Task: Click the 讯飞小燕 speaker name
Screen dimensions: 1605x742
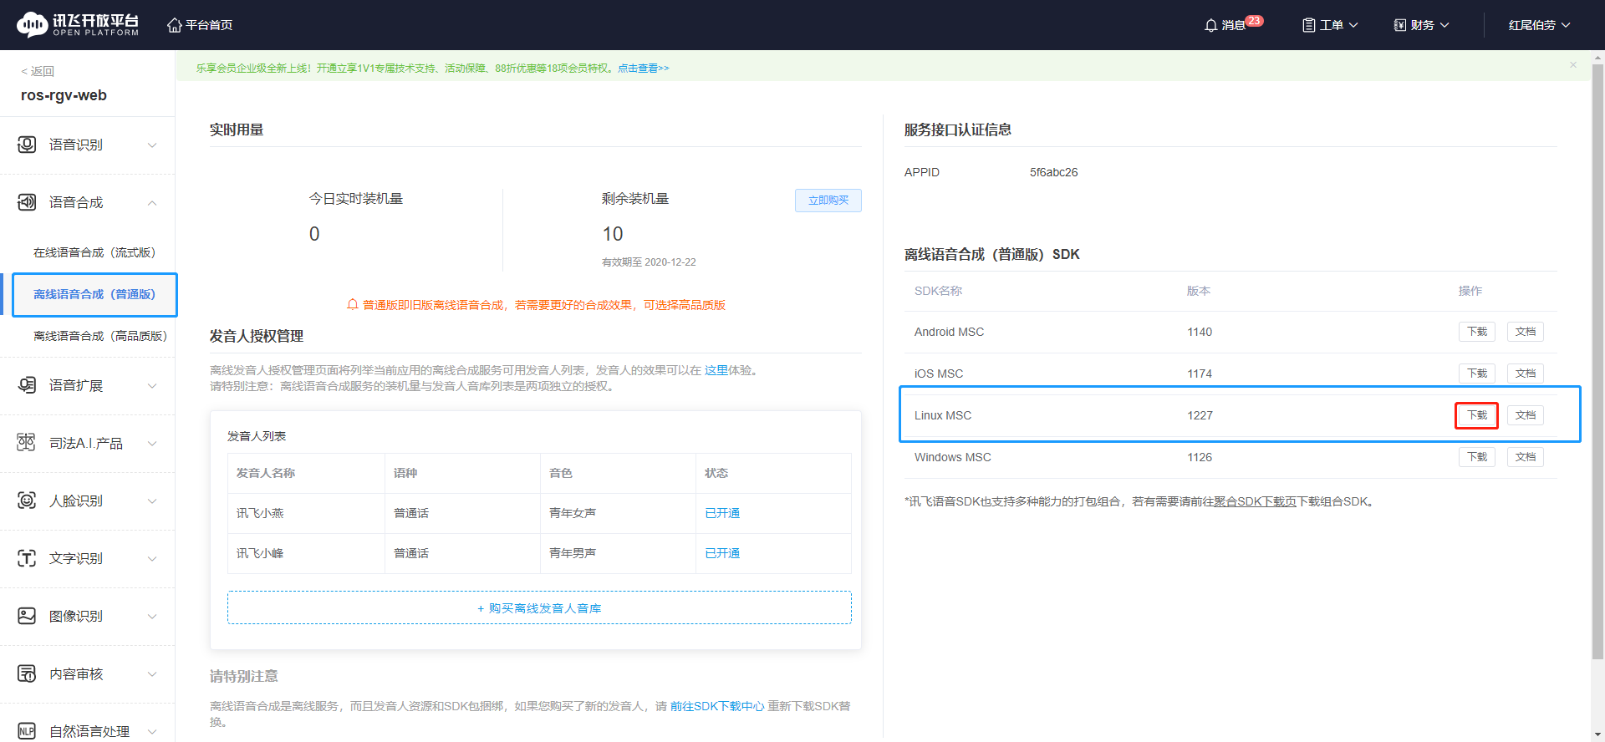Action: 260,513
